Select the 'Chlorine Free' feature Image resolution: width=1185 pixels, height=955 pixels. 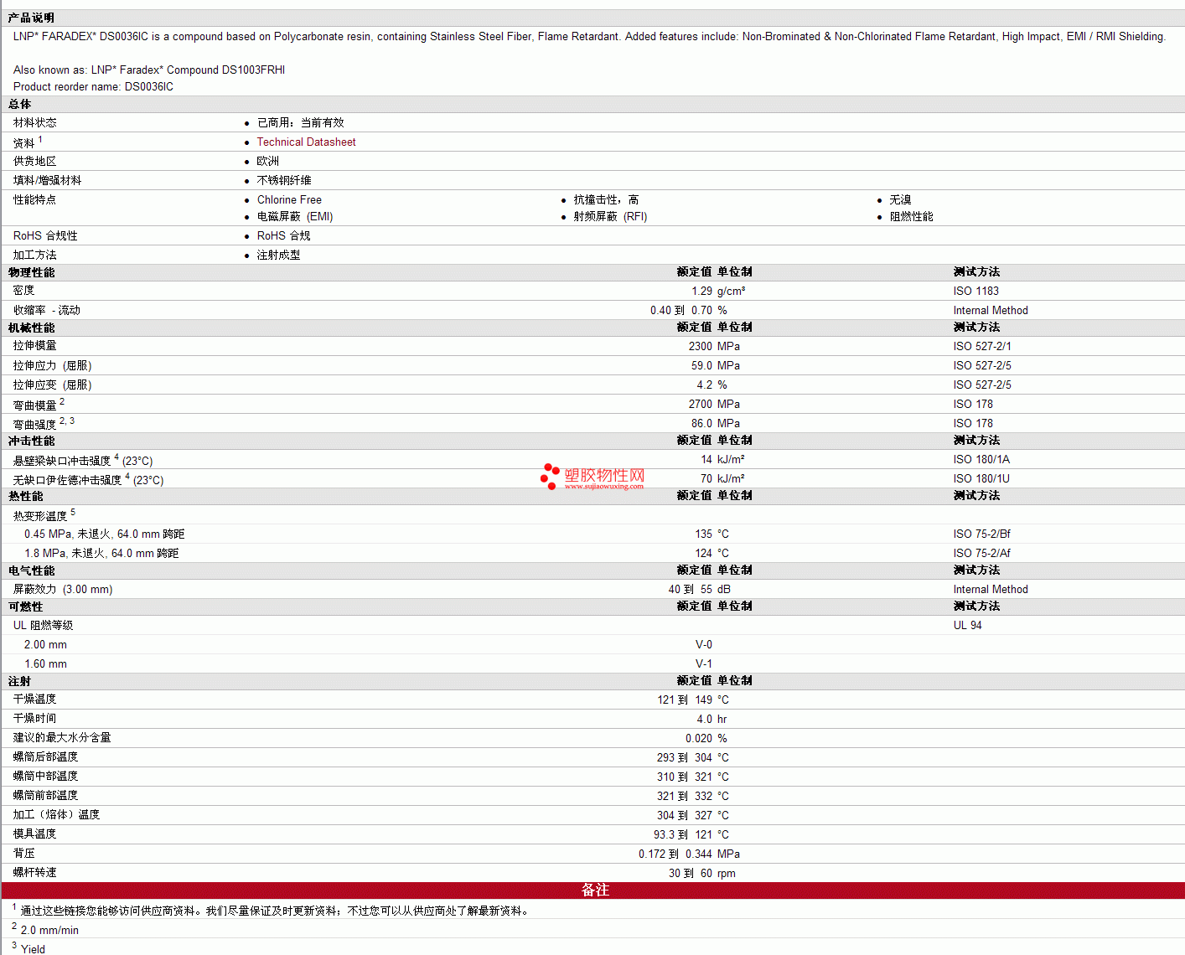point(289,200)
